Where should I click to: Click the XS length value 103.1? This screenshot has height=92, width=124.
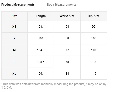pyautogui.click(x=41, y=27)
